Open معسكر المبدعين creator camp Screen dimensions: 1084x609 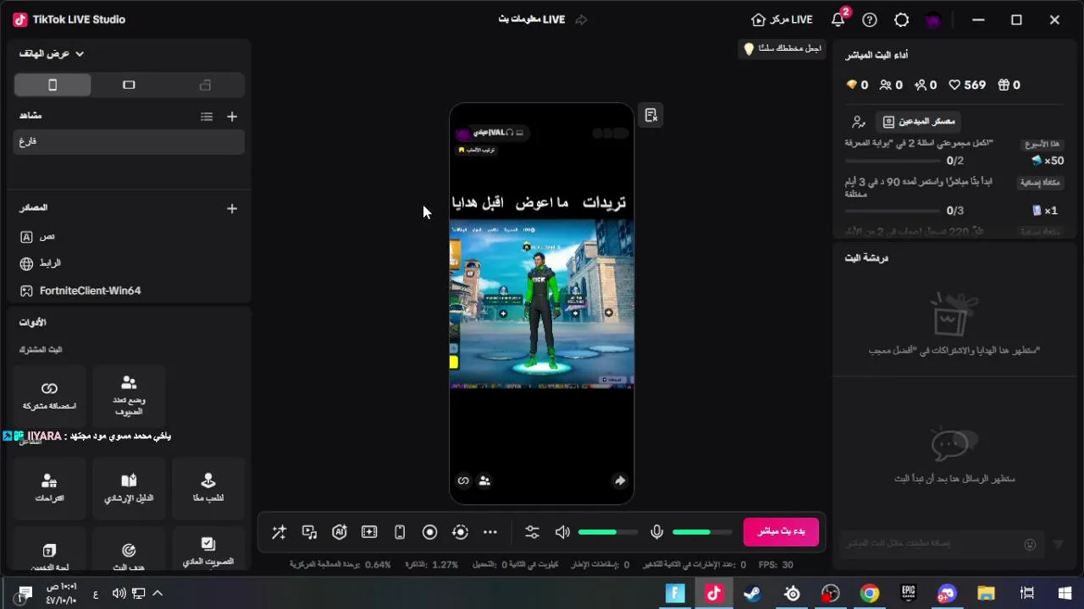[x=918, y=121]
